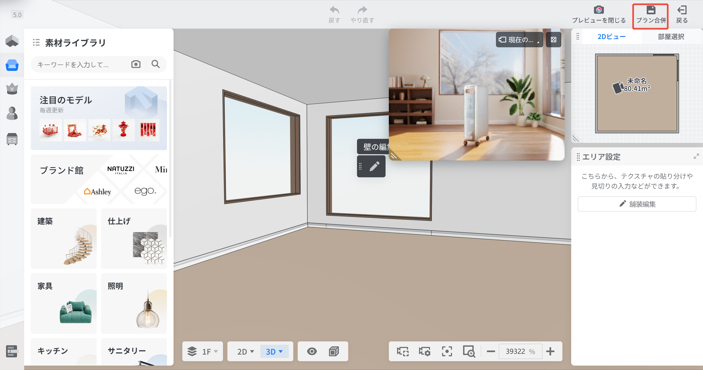Open the サニタリー category
The image size is (703, 370).
tap(134, 352)
